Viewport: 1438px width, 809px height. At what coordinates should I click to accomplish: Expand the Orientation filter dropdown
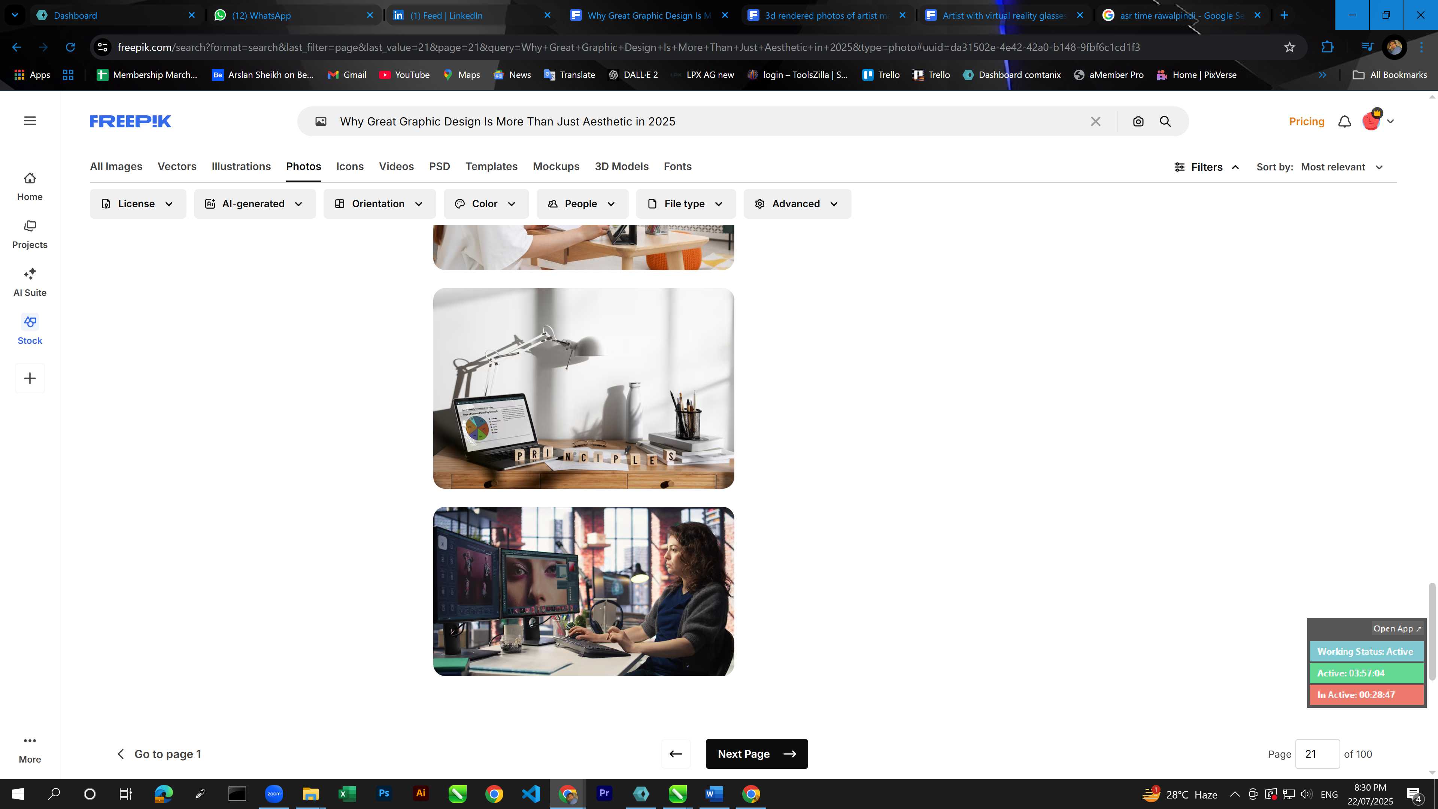(x=380, y=204)
